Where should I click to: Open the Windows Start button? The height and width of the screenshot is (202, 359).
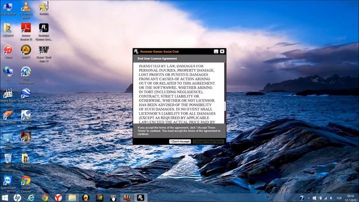(5, 198)
